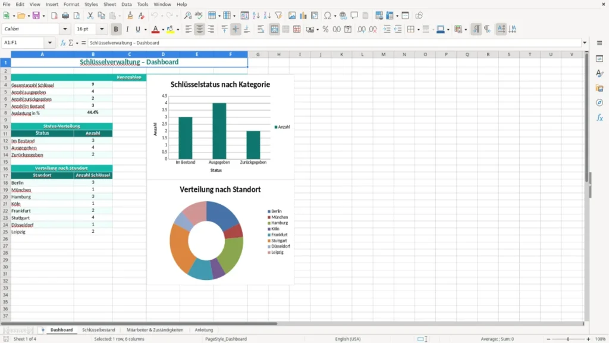The image size is (609, 343).
Task: Clear direct formatting icon
Action: click(x=142, y=15)
